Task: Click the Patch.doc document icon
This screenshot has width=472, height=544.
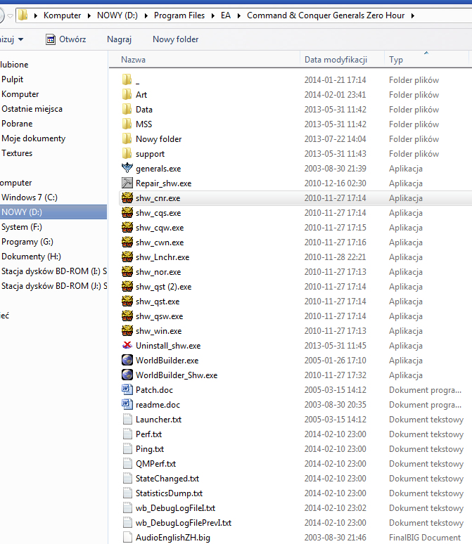Action: click(x=127, y=389)
